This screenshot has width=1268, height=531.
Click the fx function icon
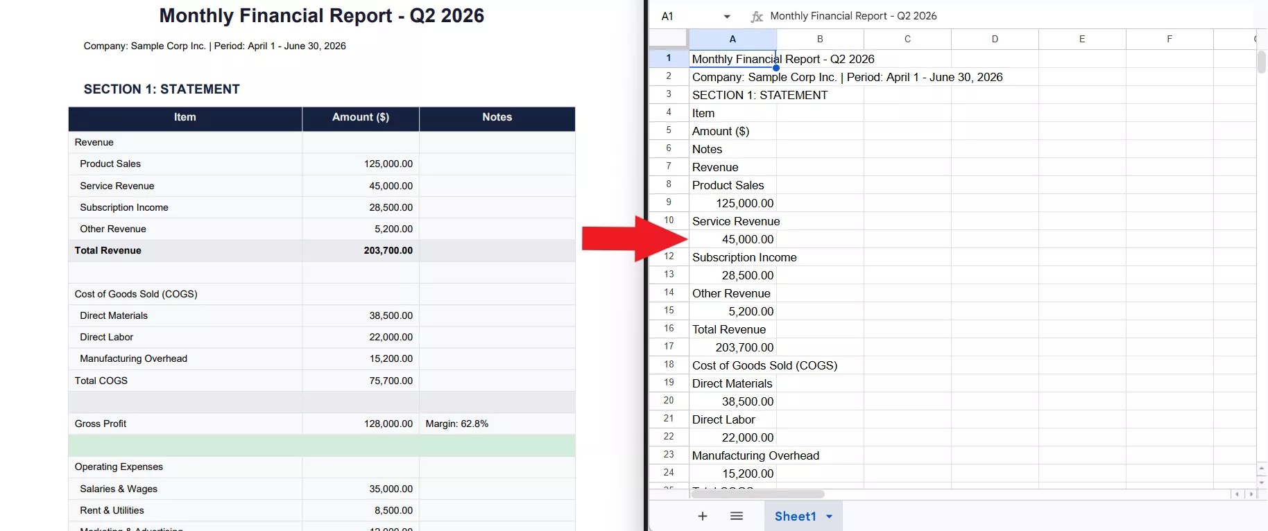point(757,16)
